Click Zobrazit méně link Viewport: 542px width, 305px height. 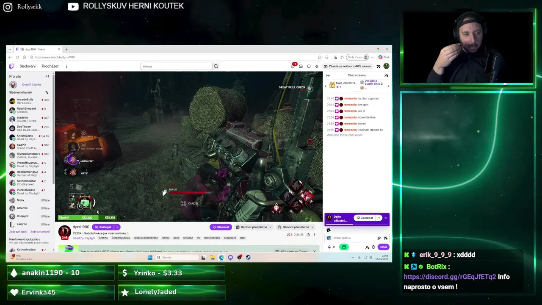(x=40, y=232)
